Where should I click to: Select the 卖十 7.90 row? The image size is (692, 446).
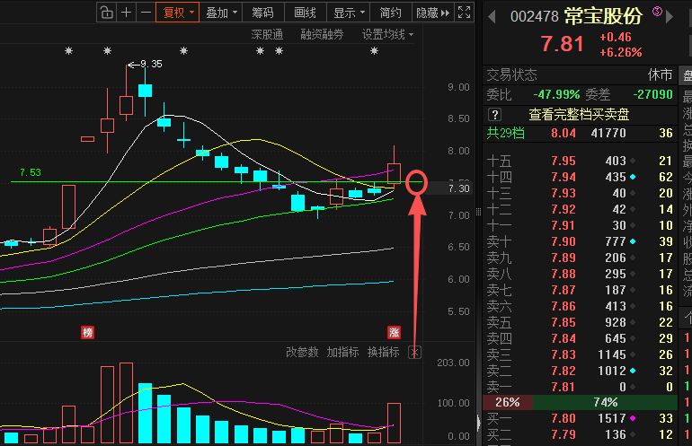580,241
